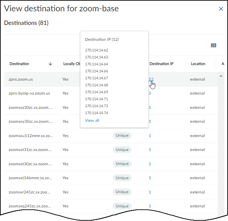This screenshot has width=228, height=221.
Task: Click Yes value in zoomsxq245zc row
Action: tap(65, 206)
